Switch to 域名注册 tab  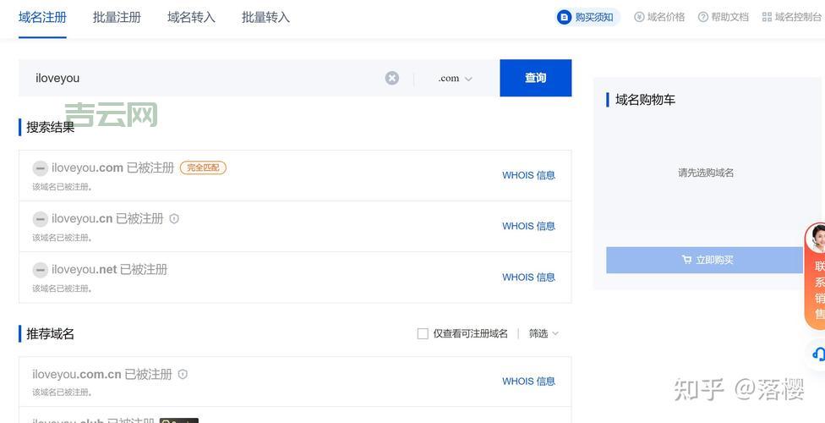click(x=42, y=18)
